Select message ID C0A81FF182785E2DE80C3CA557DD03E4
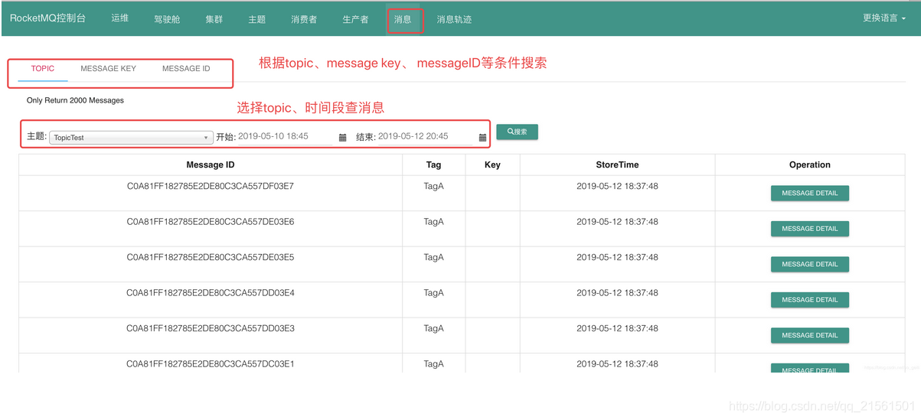 [211, 293]
